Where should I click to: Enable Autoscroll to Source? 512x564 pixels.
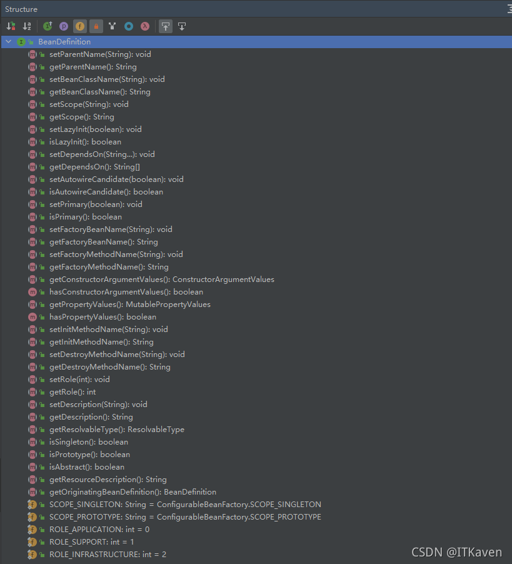tap(164, 26)
